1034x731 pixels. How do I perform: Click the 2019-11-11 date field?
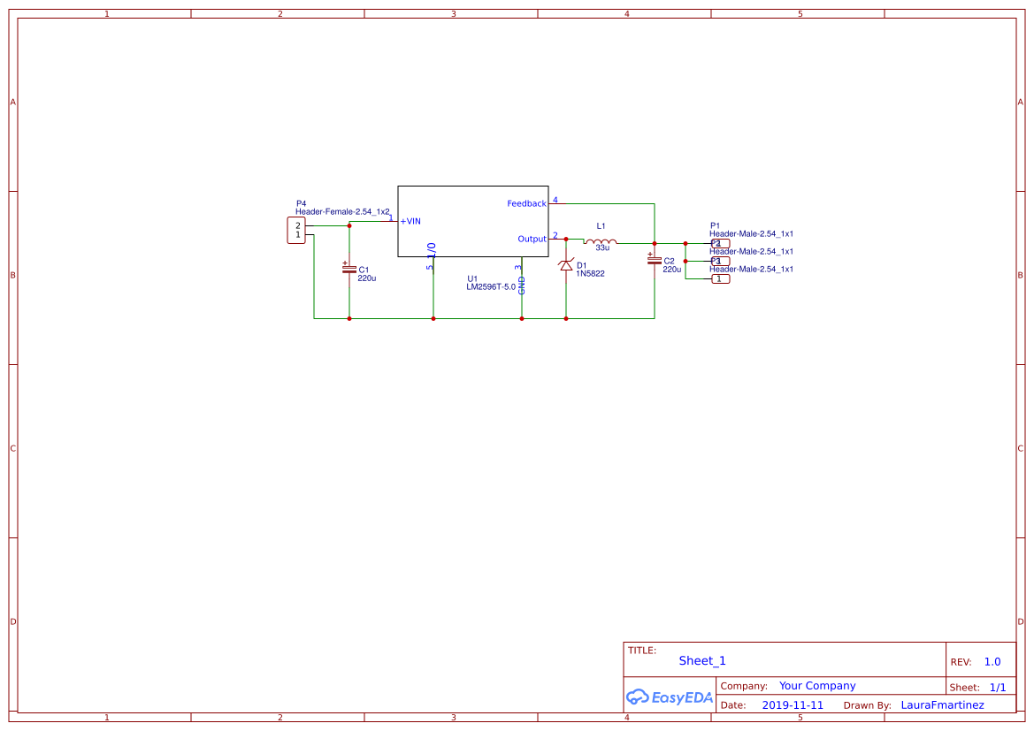tap(793, 705)
